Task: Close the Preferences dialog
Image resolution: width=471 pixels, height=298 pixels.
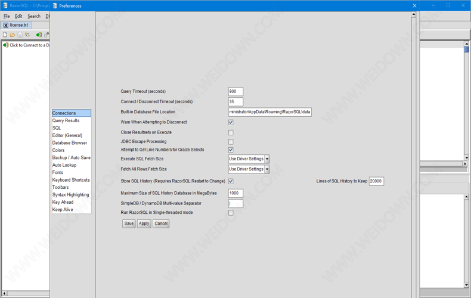Action: [x=414, y=6]
